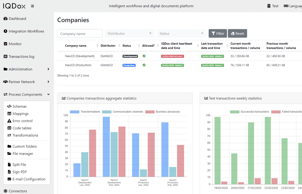Toggle the sidebar hamburger menu

click(33, 5)
